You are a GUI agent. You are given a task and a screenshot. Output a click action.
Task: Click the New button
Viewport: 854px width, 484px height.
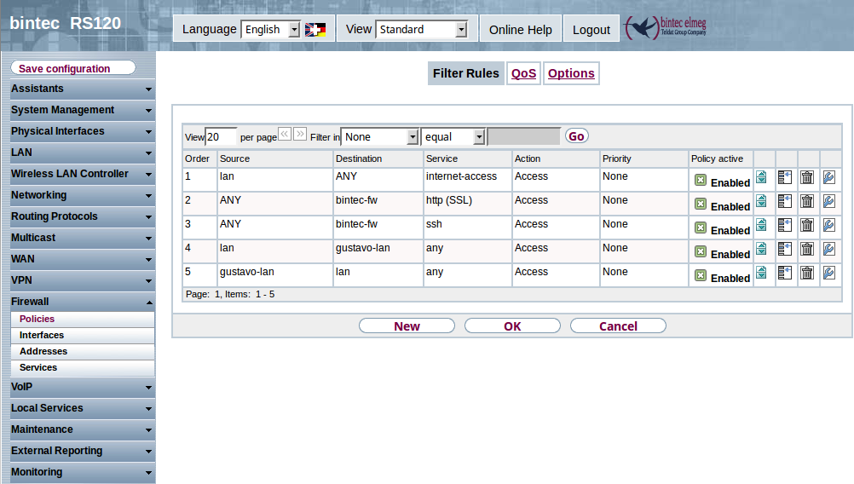[407, 326]
